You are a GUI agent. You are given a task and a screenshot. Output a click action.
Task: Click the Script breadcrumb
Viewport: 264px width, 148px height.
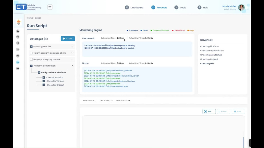coord(38,18)
